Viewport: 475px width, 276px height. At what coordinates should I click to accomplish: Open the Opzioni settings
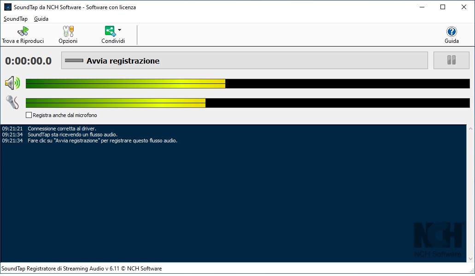click(68, 35)
